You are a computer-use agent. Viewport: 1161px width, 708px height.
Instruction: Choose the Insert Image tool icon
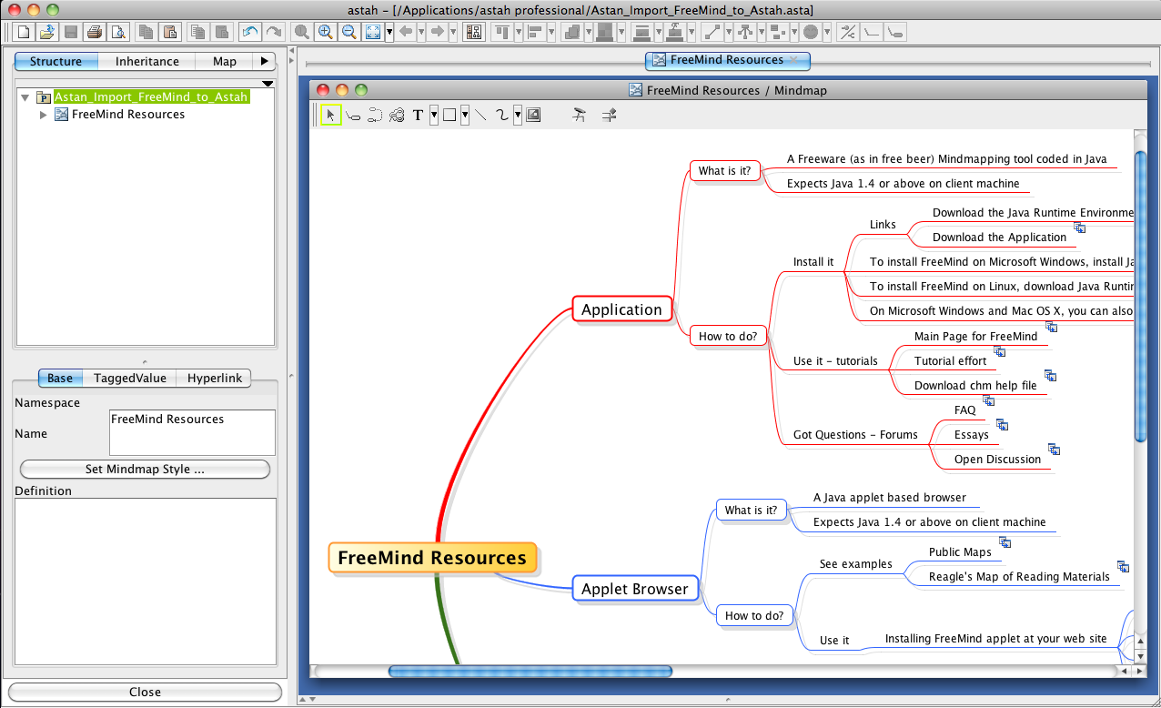(x=533, y=116)
